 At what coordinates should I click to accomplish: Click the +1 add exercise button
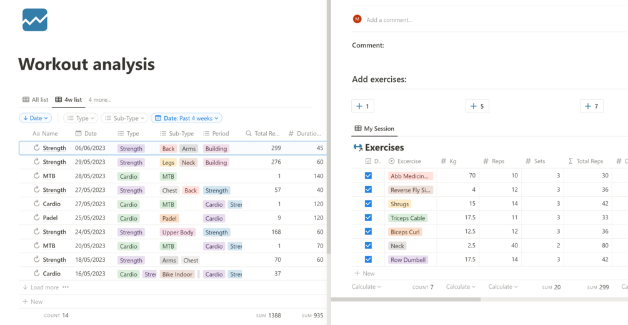tap(362, 106)
